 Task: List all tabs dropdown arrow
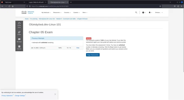coord(170,2)
